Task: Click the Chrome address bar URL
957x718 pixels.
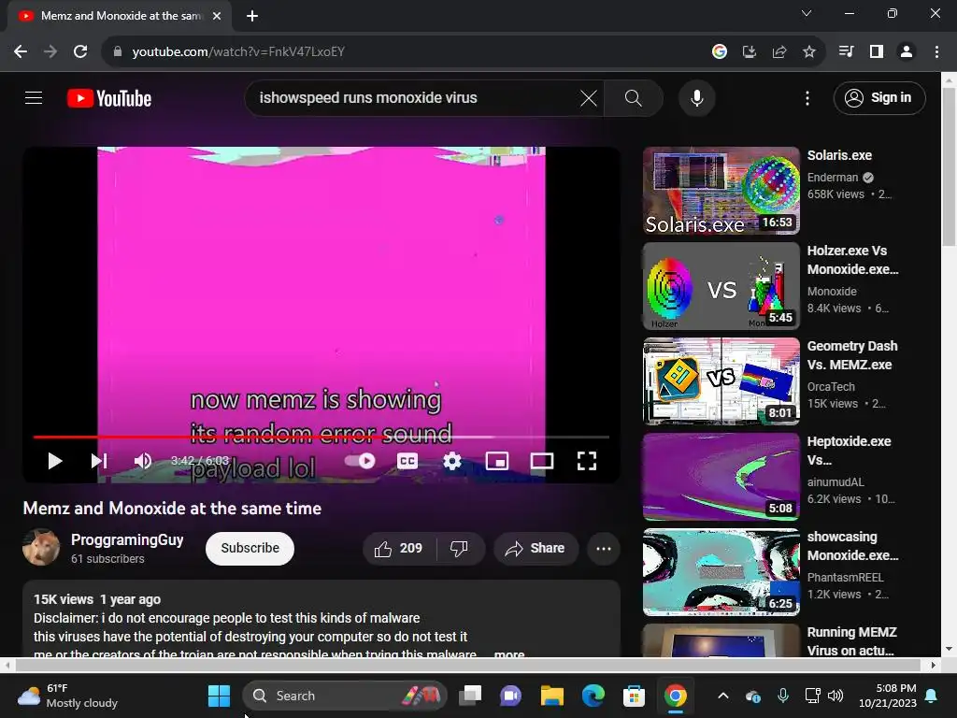Action: pyautogui.click(x=238, y=51)
